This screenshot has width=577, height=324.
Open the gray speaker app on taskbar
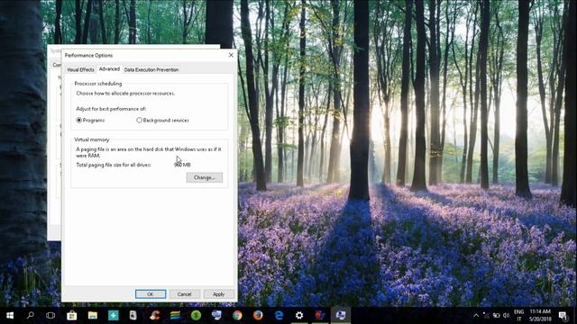tap(133, 315)
